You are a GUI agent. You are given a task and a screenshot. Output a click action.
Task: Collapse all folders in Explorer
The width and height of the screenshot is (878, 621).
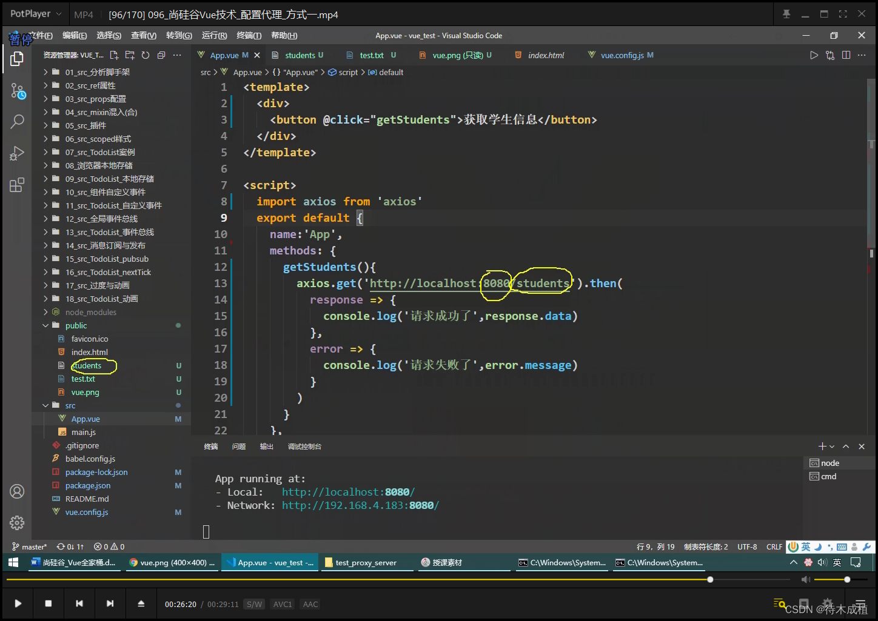[161, 55]
